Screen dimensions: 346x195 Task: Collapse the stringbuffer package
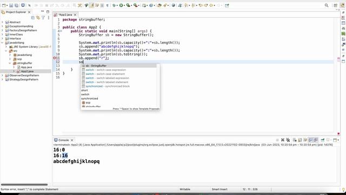(10, 63)
